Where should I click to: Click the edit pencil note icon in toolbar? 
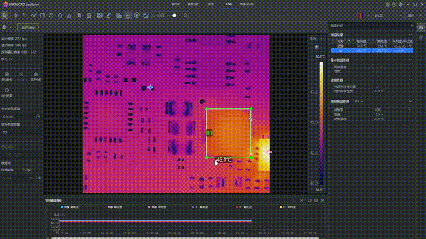[108, 15]
